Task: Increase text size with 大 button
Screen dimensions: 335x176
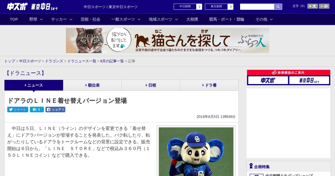Action: pyautogui.click(x=312, y=6)
